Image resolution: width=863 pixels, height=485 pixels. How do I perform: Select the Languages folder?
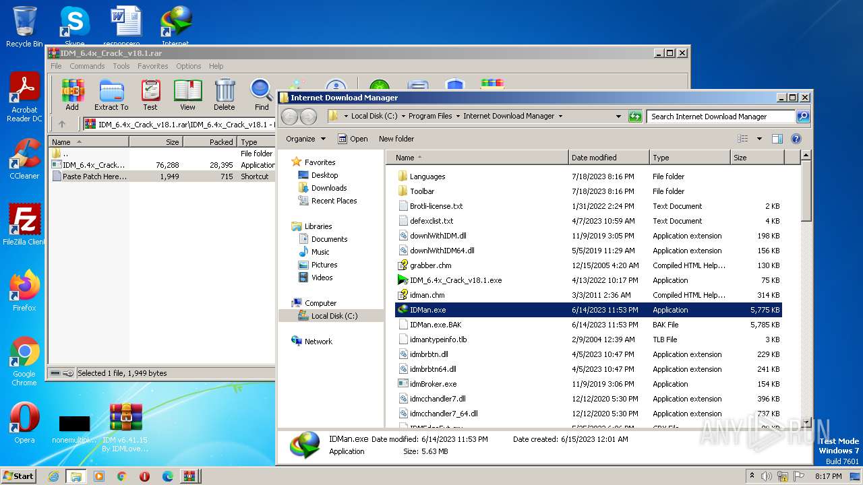(589, 176)
